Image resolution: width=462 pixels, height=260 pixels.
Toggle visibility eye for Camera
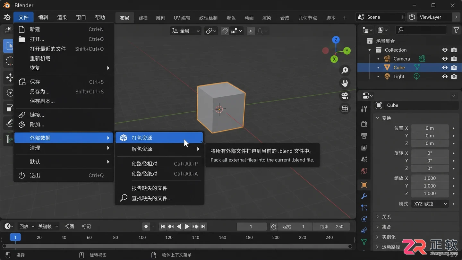[x=445, y=59]
